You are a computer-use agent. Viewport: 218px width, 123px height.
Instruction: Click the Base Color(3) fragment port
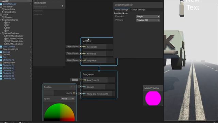click(x=85, y=80)
